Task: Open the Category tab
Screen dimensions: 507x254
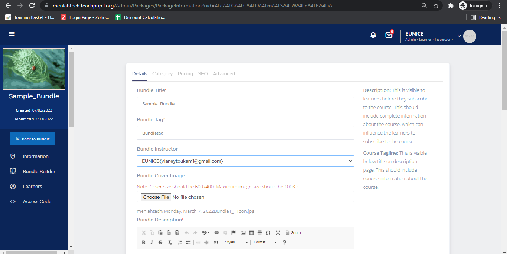Action: tap(162, 74)
